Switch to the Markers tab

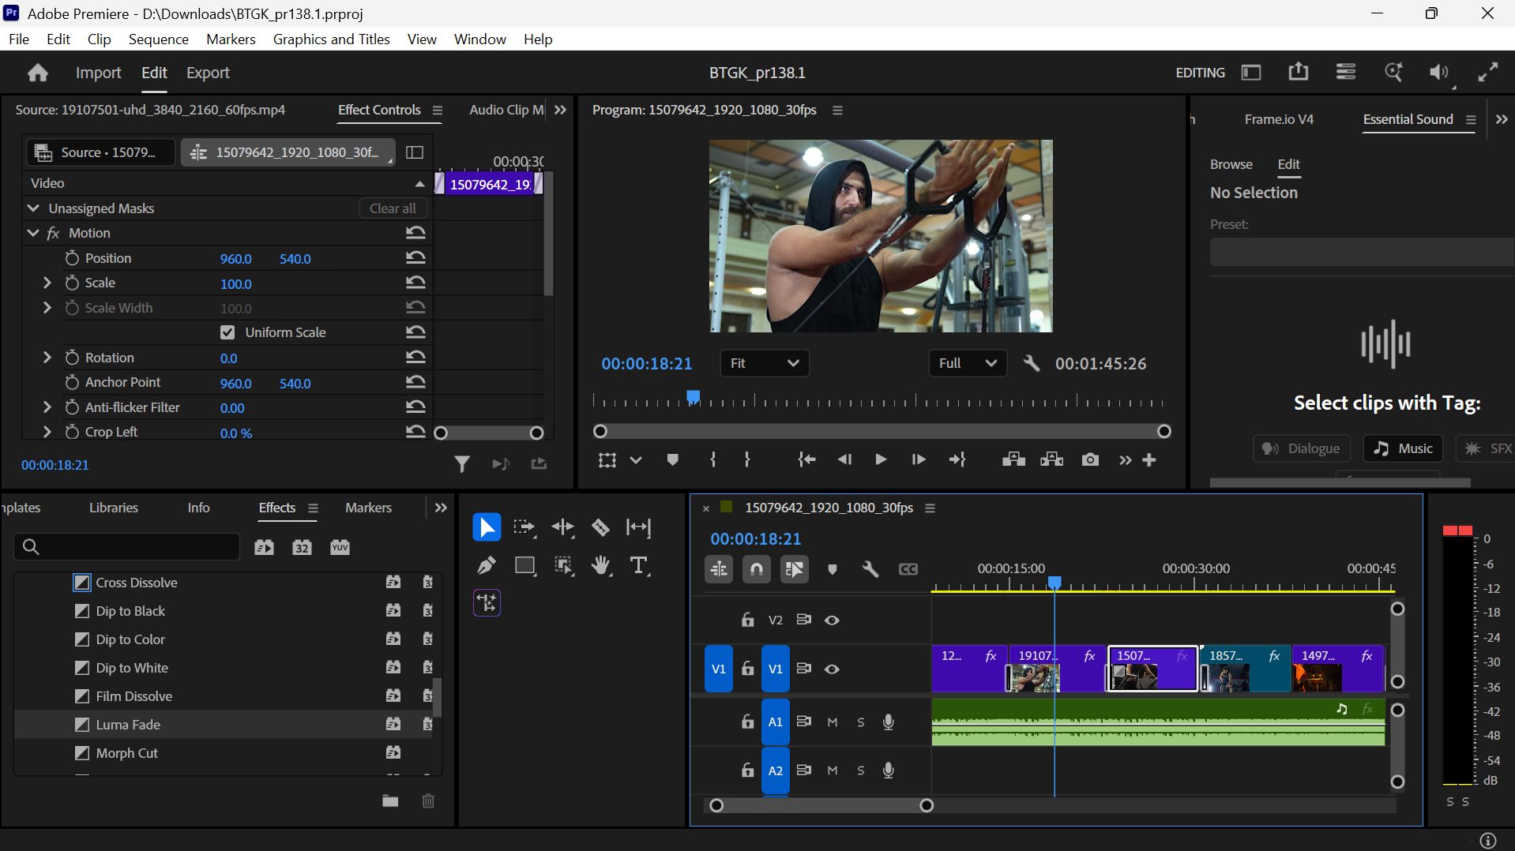(x=368, y=508)
